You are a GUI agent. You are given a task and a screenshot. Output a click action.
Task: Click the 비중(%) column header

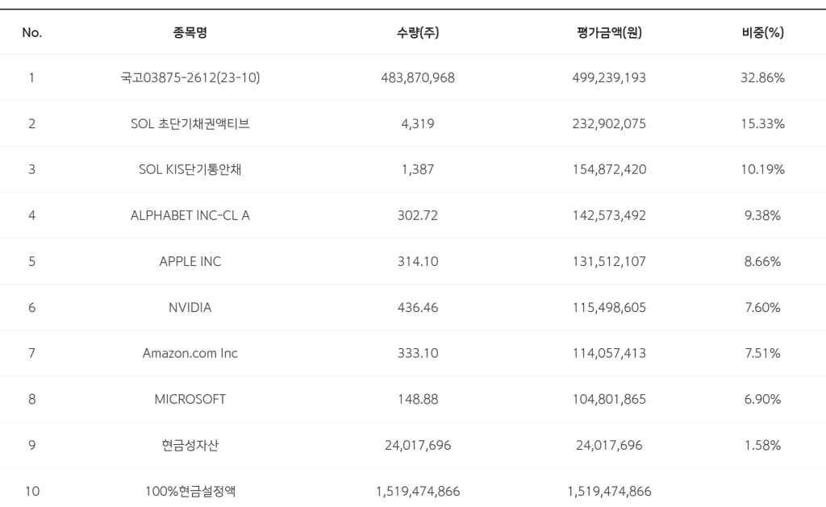762,32
